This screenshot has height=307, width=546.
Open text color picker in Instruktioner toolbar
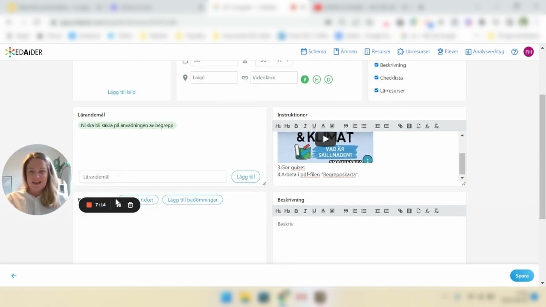tap(323, 126)
